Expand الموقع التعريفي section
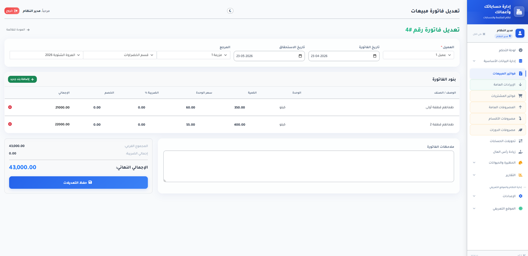 (x=498, y=208)
